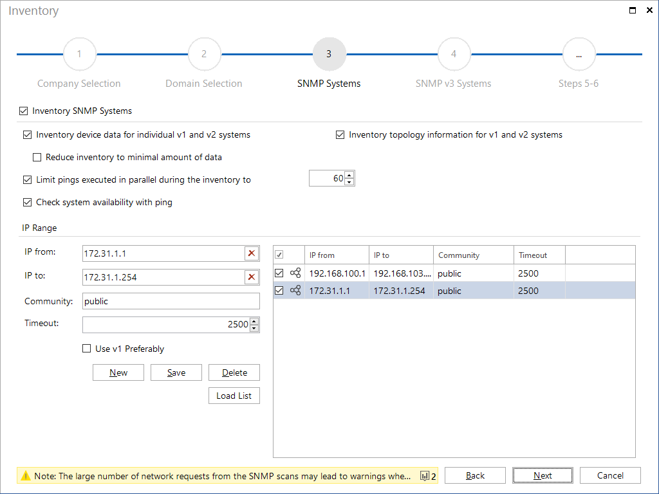This screenshot has width=659, height=494.
Task: Click the SNMP scans warning note text
Action: coord(222,476)
